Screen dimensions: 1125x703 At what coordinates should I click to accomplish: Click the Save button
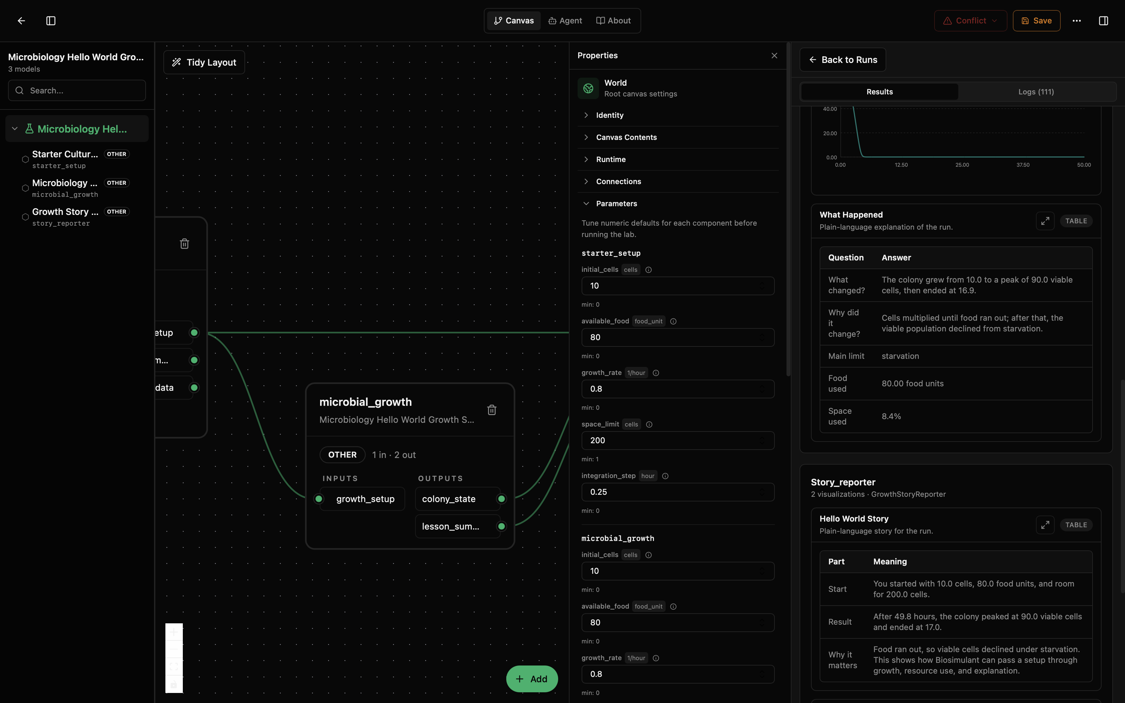click(1036, 20)
